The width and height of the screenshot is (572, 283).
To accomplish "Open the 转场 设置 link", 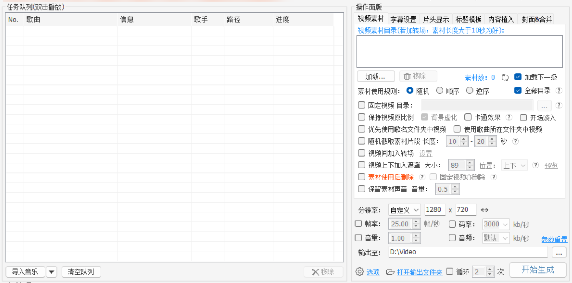I will click(x=425, y=154).
